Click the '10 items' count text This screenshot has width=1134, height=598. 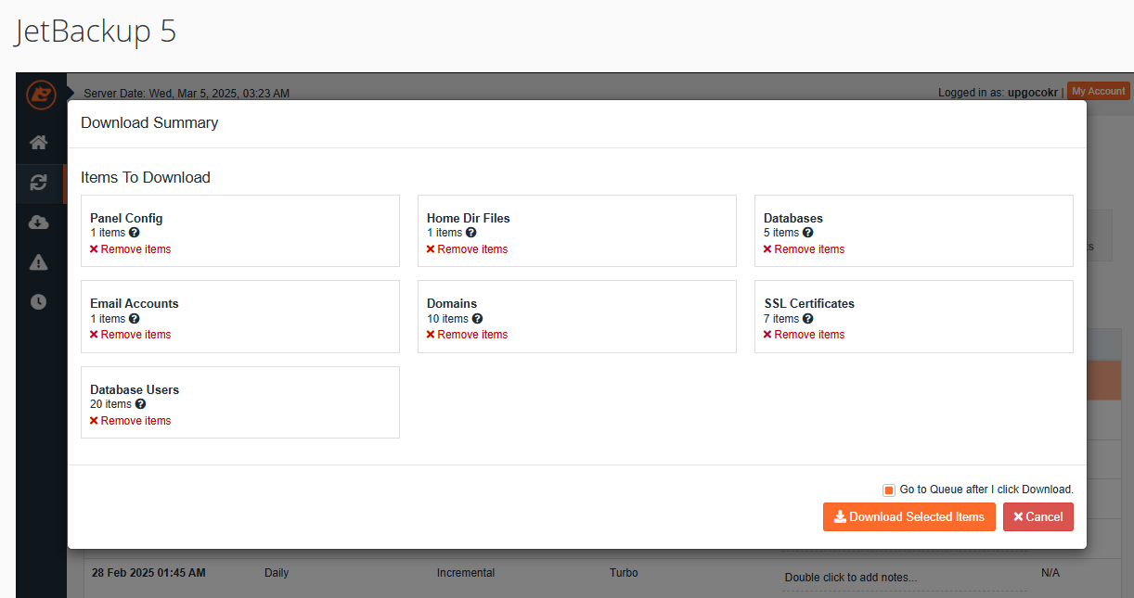pyautogui.click(x=447, y=319)
